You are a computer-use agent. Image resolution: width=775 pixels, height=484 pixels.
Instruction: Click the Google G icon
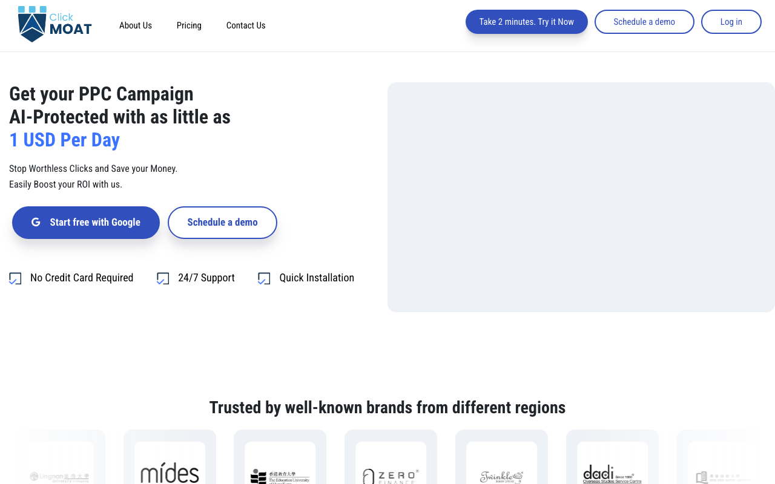pos(36,222)
